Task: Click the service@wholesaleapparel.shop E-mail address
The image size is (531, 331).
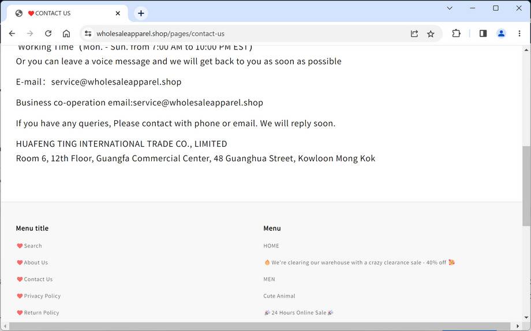Action: (116, 82)
